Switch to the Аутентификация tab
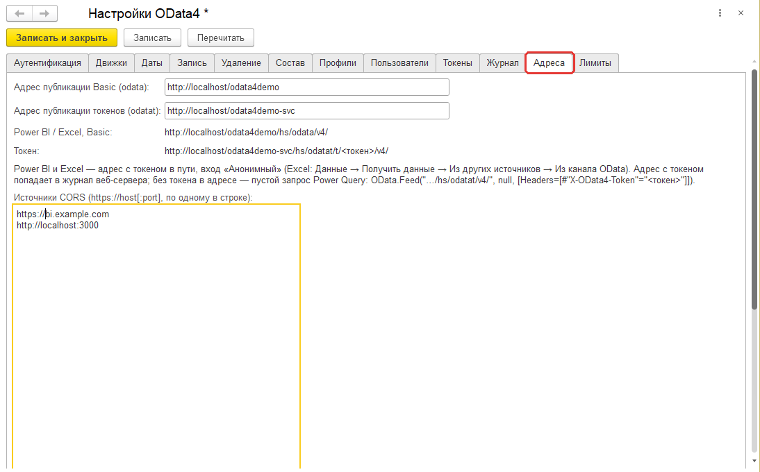Viewport: 760px width, 472px height. 47,63
